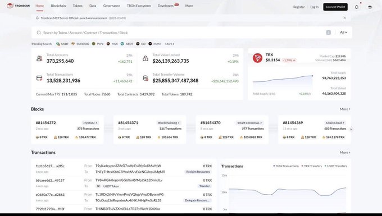Click the GO trending token icon
Viewport: 382px width, 216px height.
138,44
